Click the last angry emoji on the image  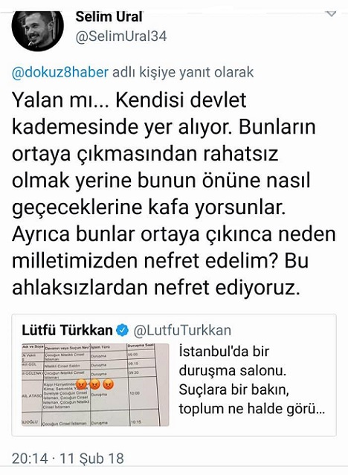pos(109,384)
